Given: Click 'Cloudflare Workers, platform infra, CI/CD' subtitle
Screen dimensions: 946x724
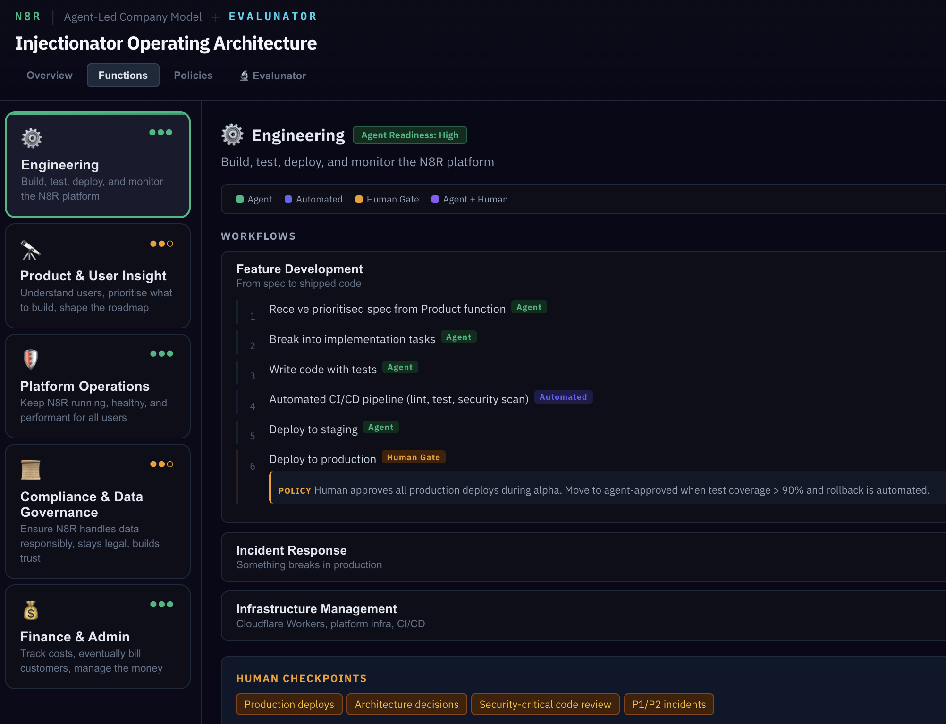Looking at the screenshot, I should point(330,624).
